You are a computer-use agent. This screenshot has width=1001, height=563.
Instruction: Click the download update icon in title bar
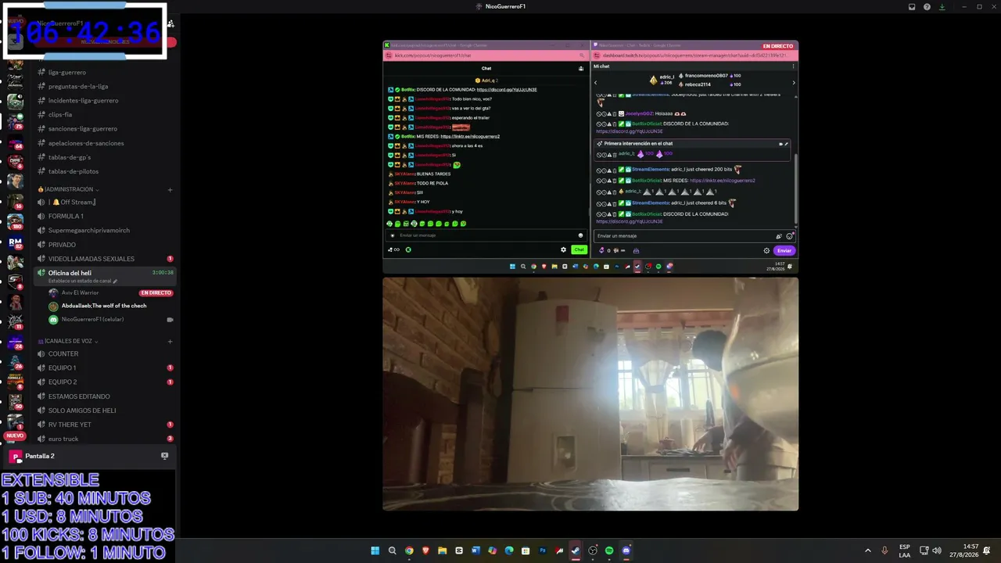point(942,7)
